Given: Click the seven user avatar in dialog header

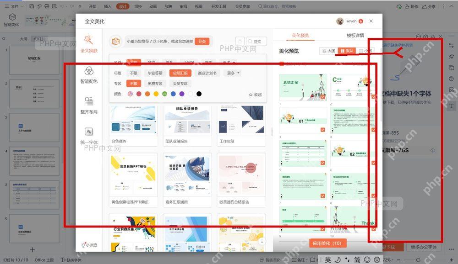Looking at the screenshot, I should [340, 21].
